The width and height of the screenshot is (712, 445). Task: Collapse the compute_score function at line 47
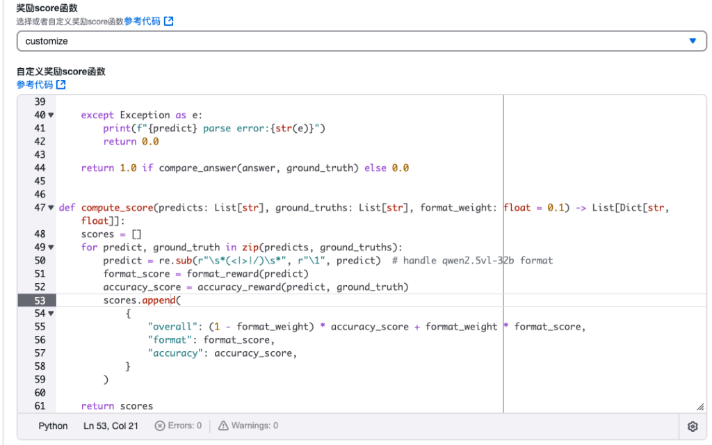[51, 207]
